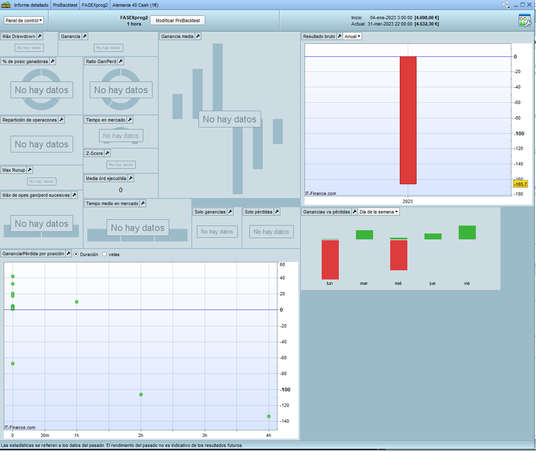Click the Max Runup label
The width and height of the screenshot is (536, 452).
[x=14, y=170]
